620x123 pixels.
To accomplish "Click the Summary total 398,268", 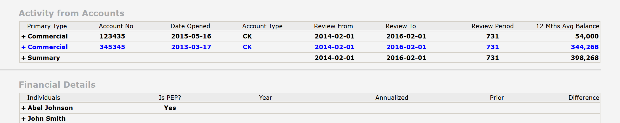I will tap(585, 58).
